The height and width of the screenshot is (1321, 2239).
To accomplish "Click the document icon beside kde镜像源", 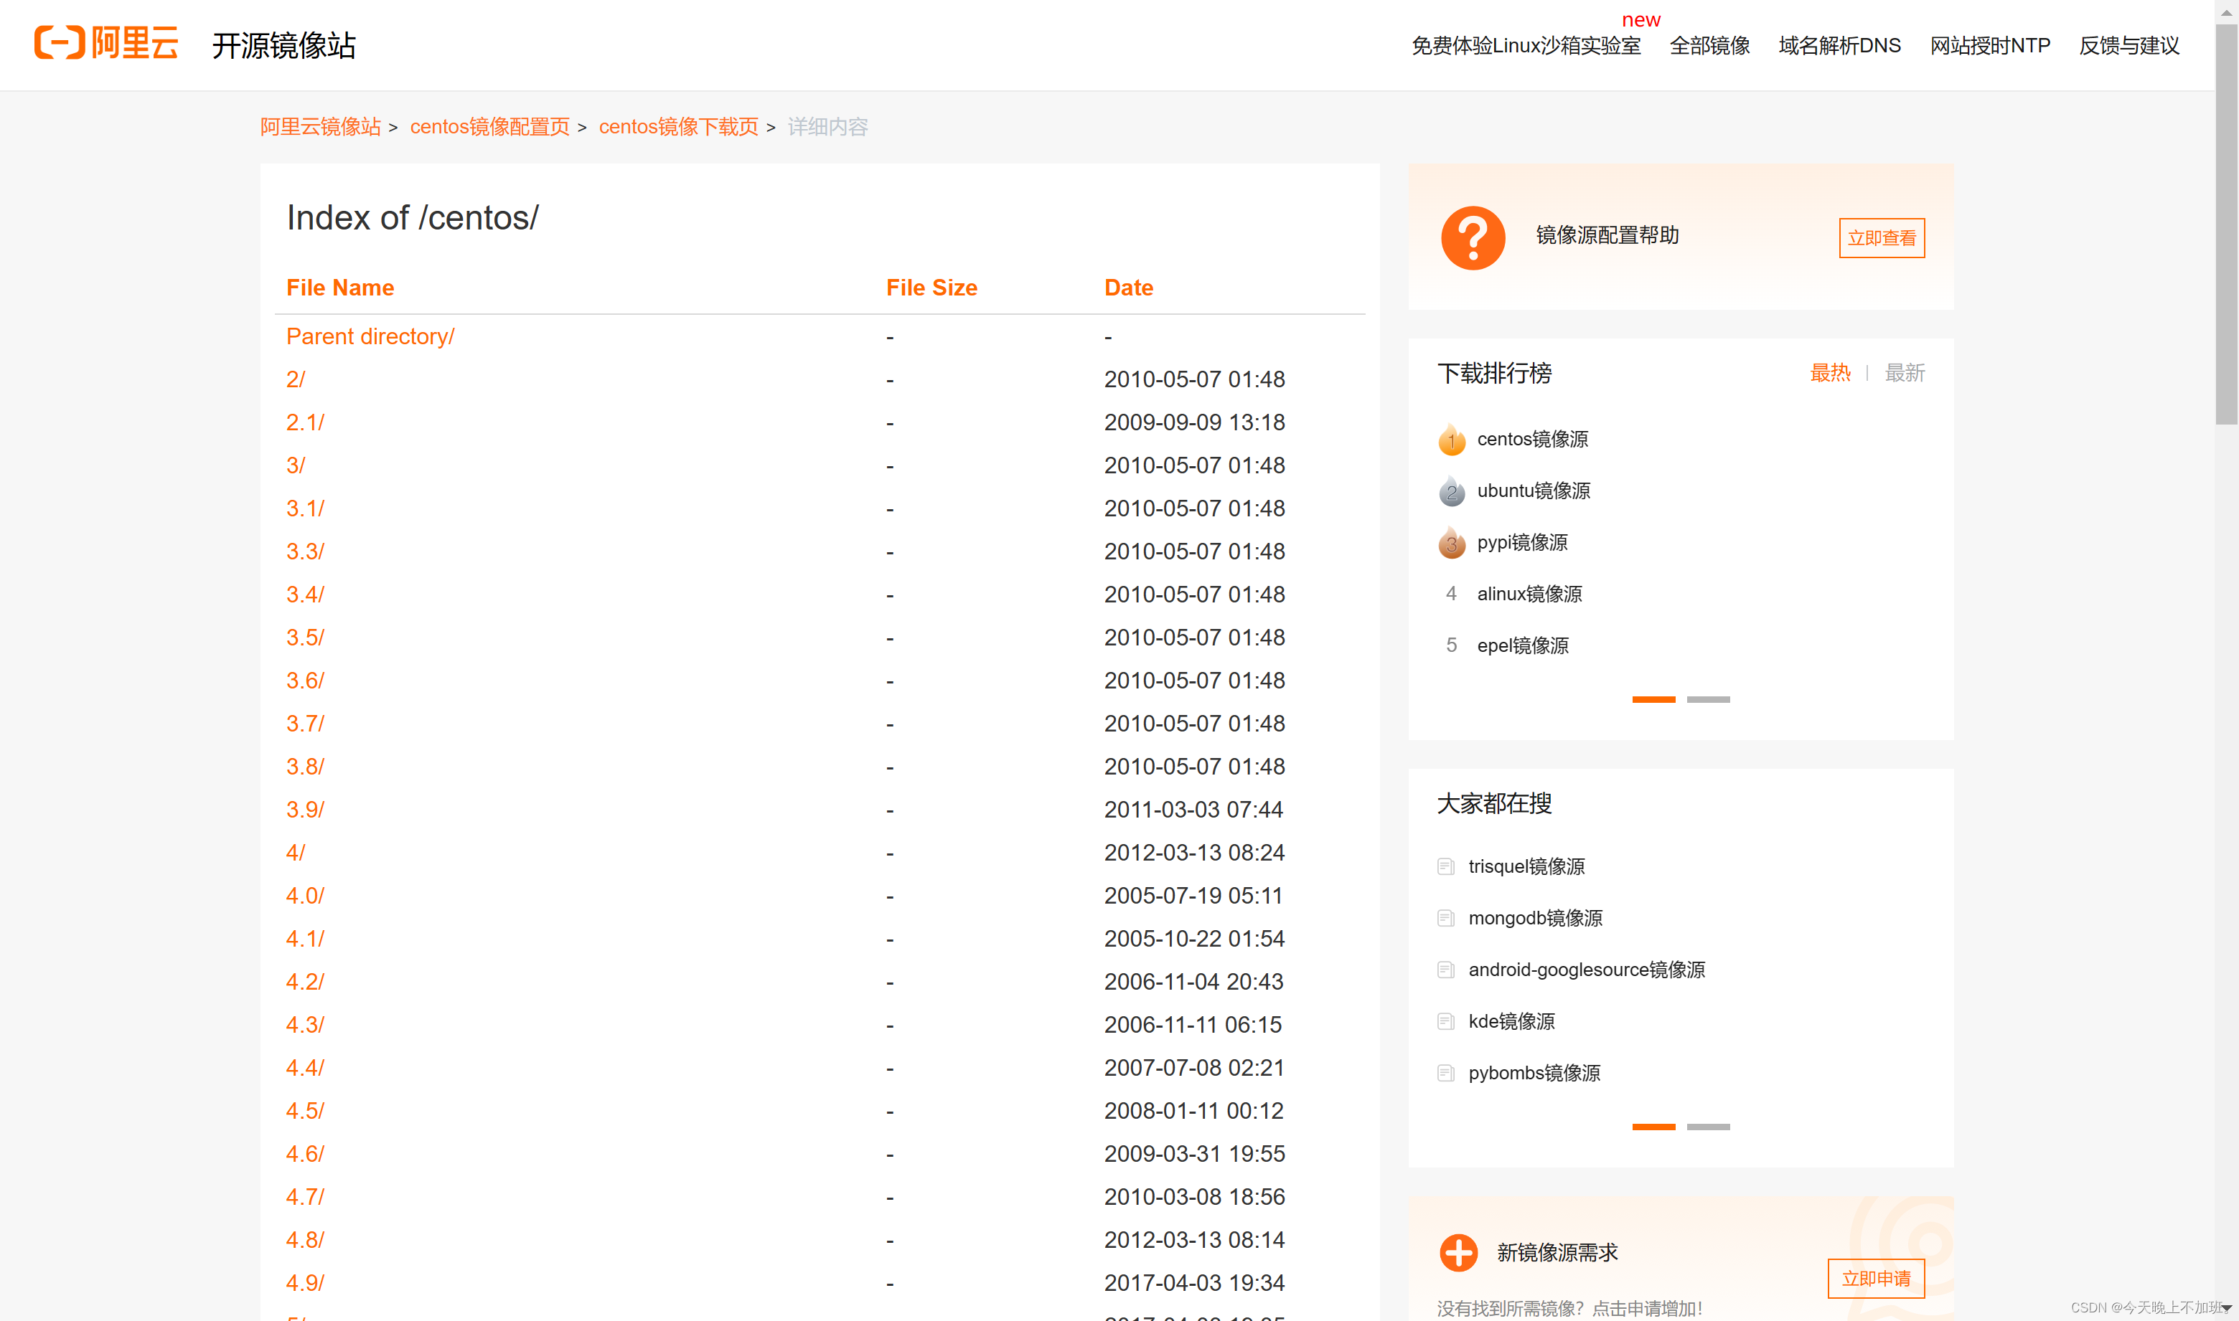I will [1445, 1021].
